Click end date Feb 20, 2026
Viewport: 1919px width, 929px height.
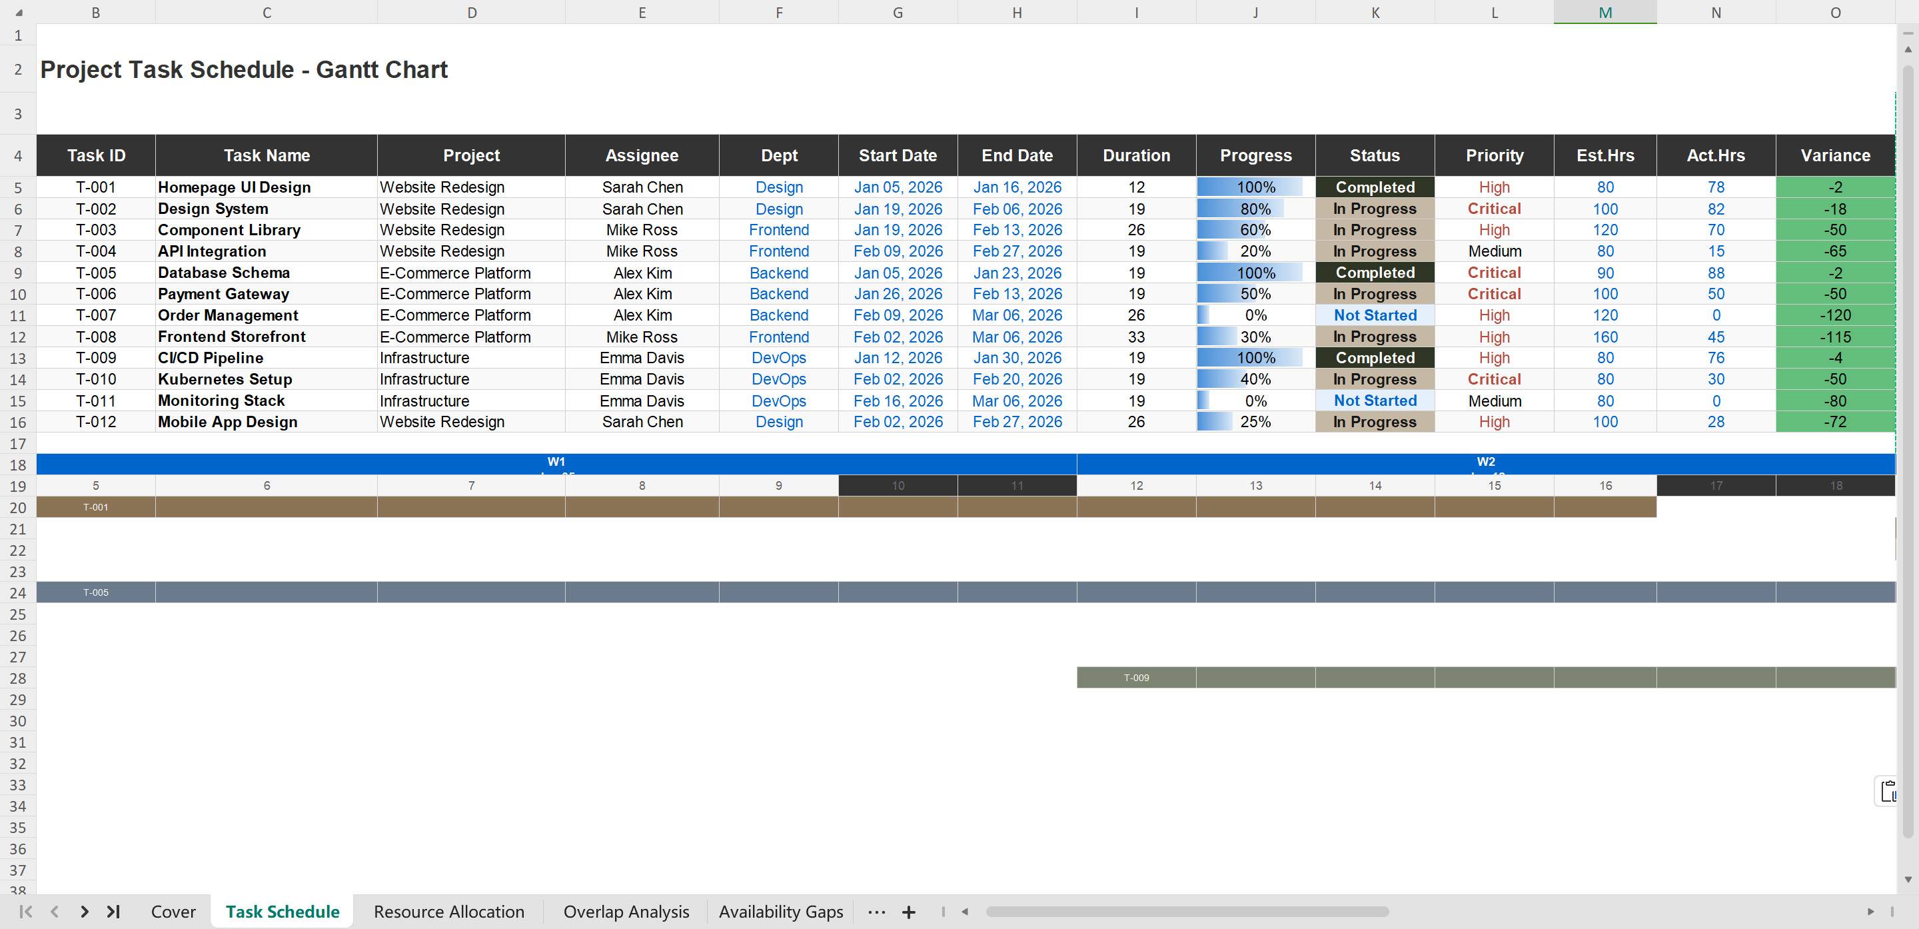point(1017,379)
